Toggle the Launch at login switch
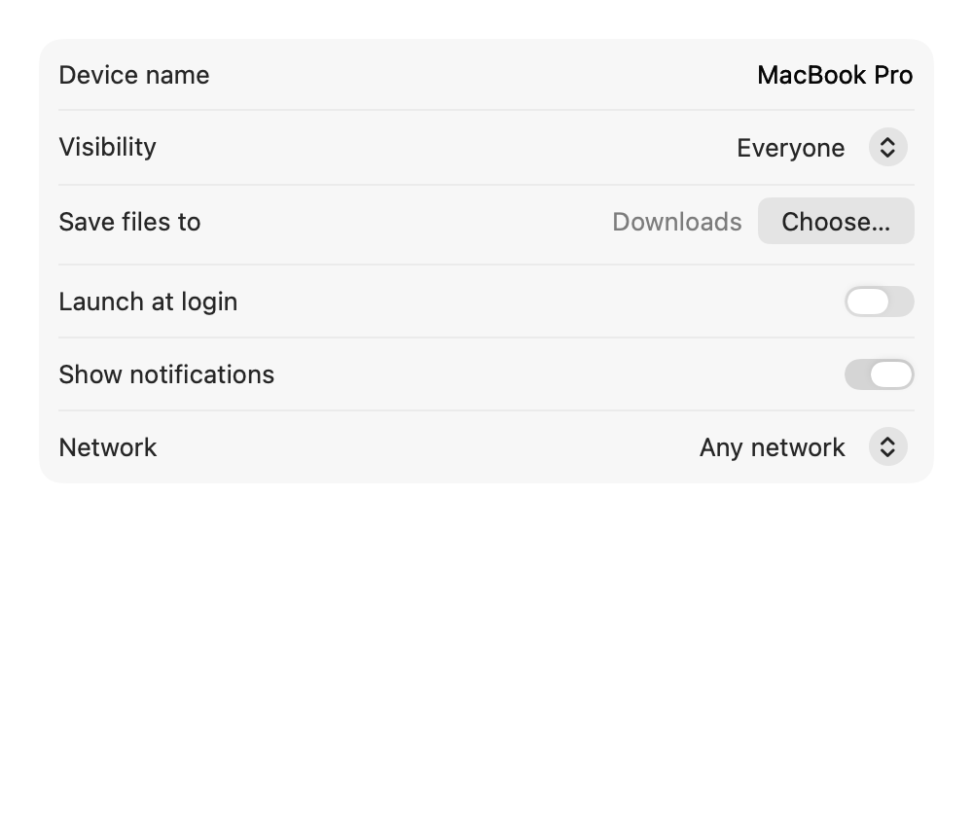This screenshot has width=973, height=817. [x=880, y=302]
